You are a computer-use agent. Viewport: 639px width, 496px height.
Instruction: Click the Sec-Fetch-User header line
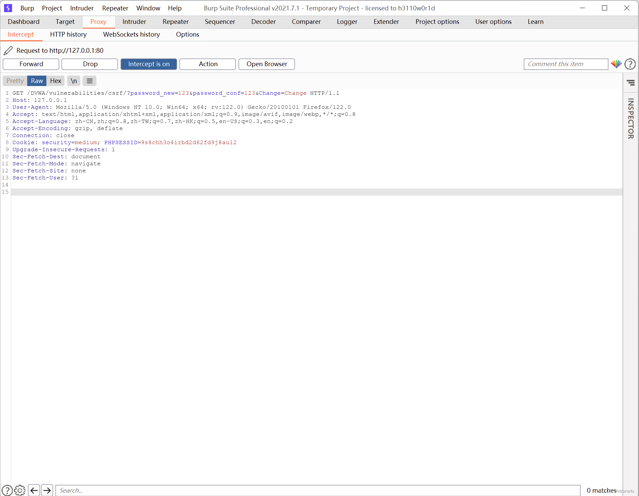click(x=45, y=178)
